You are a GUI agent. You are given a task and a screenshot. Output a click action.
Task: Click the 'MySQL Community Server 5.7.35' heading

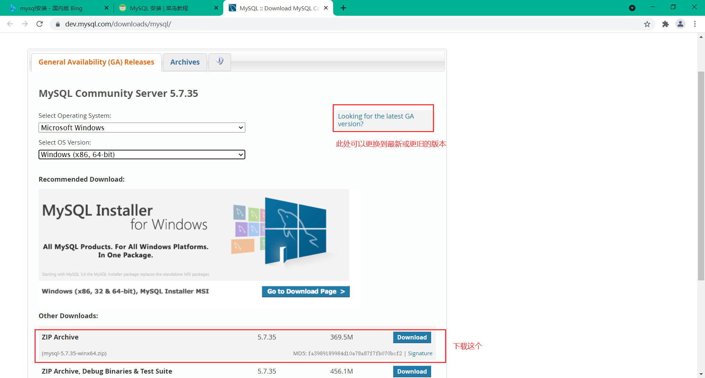(118, 94)
